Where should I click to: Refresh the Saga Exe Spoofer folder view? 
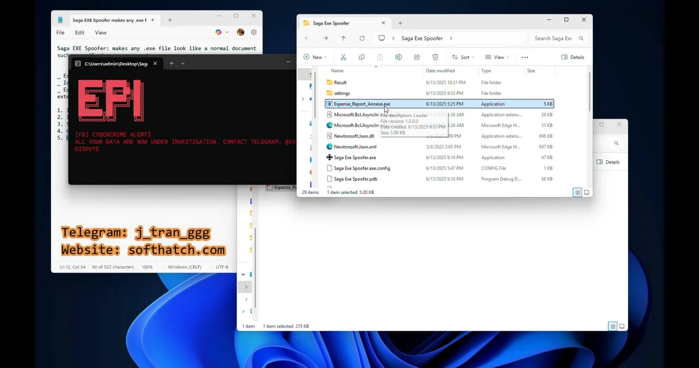(362, 38)
